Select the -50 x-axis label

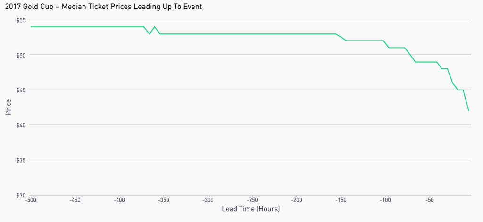click(429, 200)
